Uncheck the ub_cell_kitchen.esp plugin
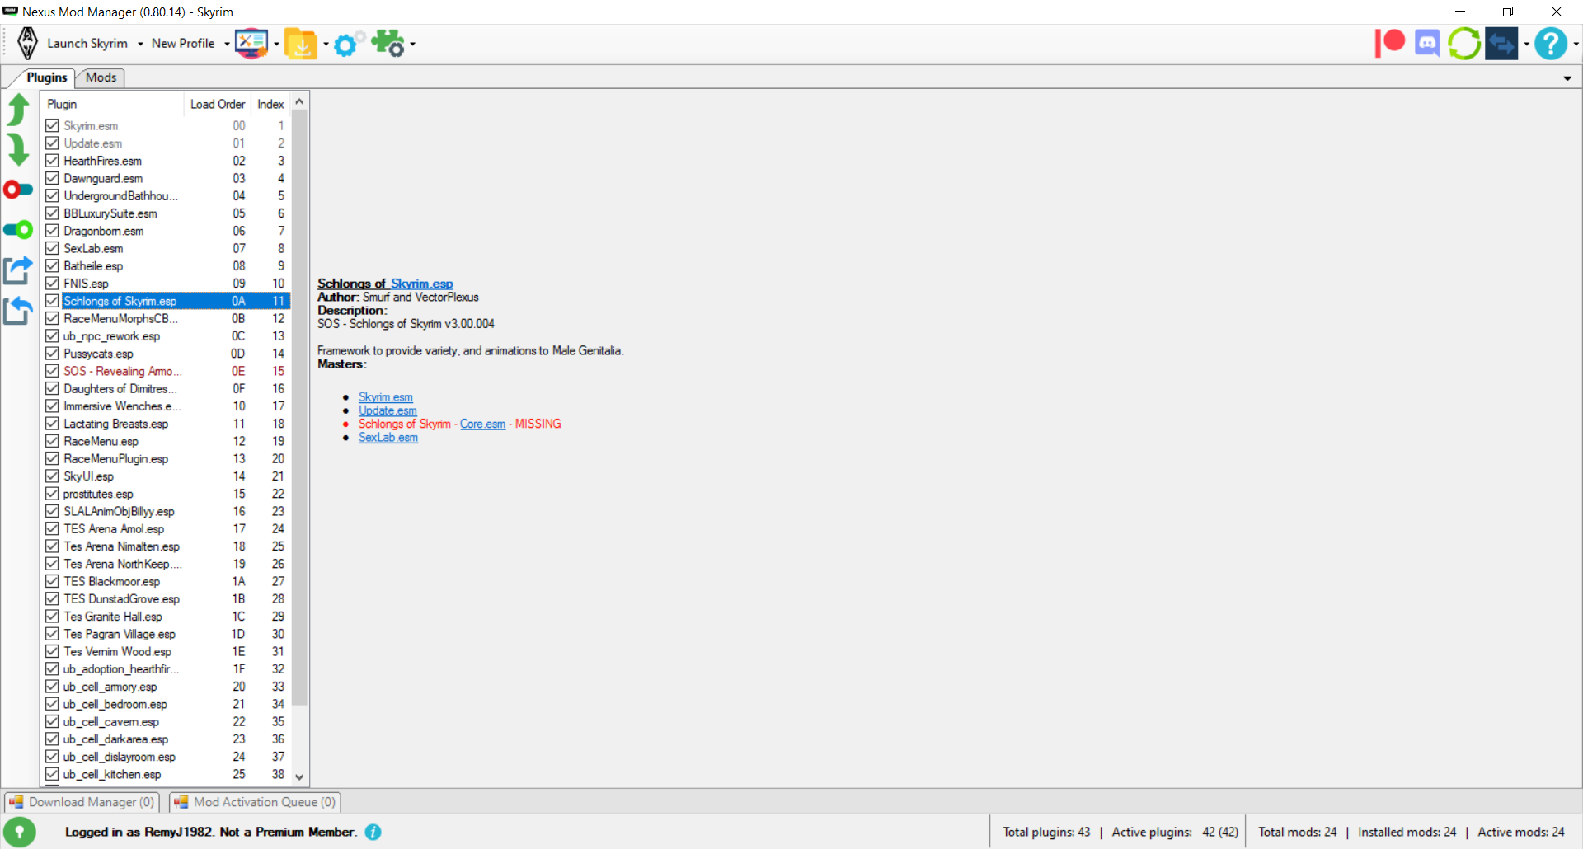The width and height of the screenshot is (1583, 849). (x=52, y=774)
